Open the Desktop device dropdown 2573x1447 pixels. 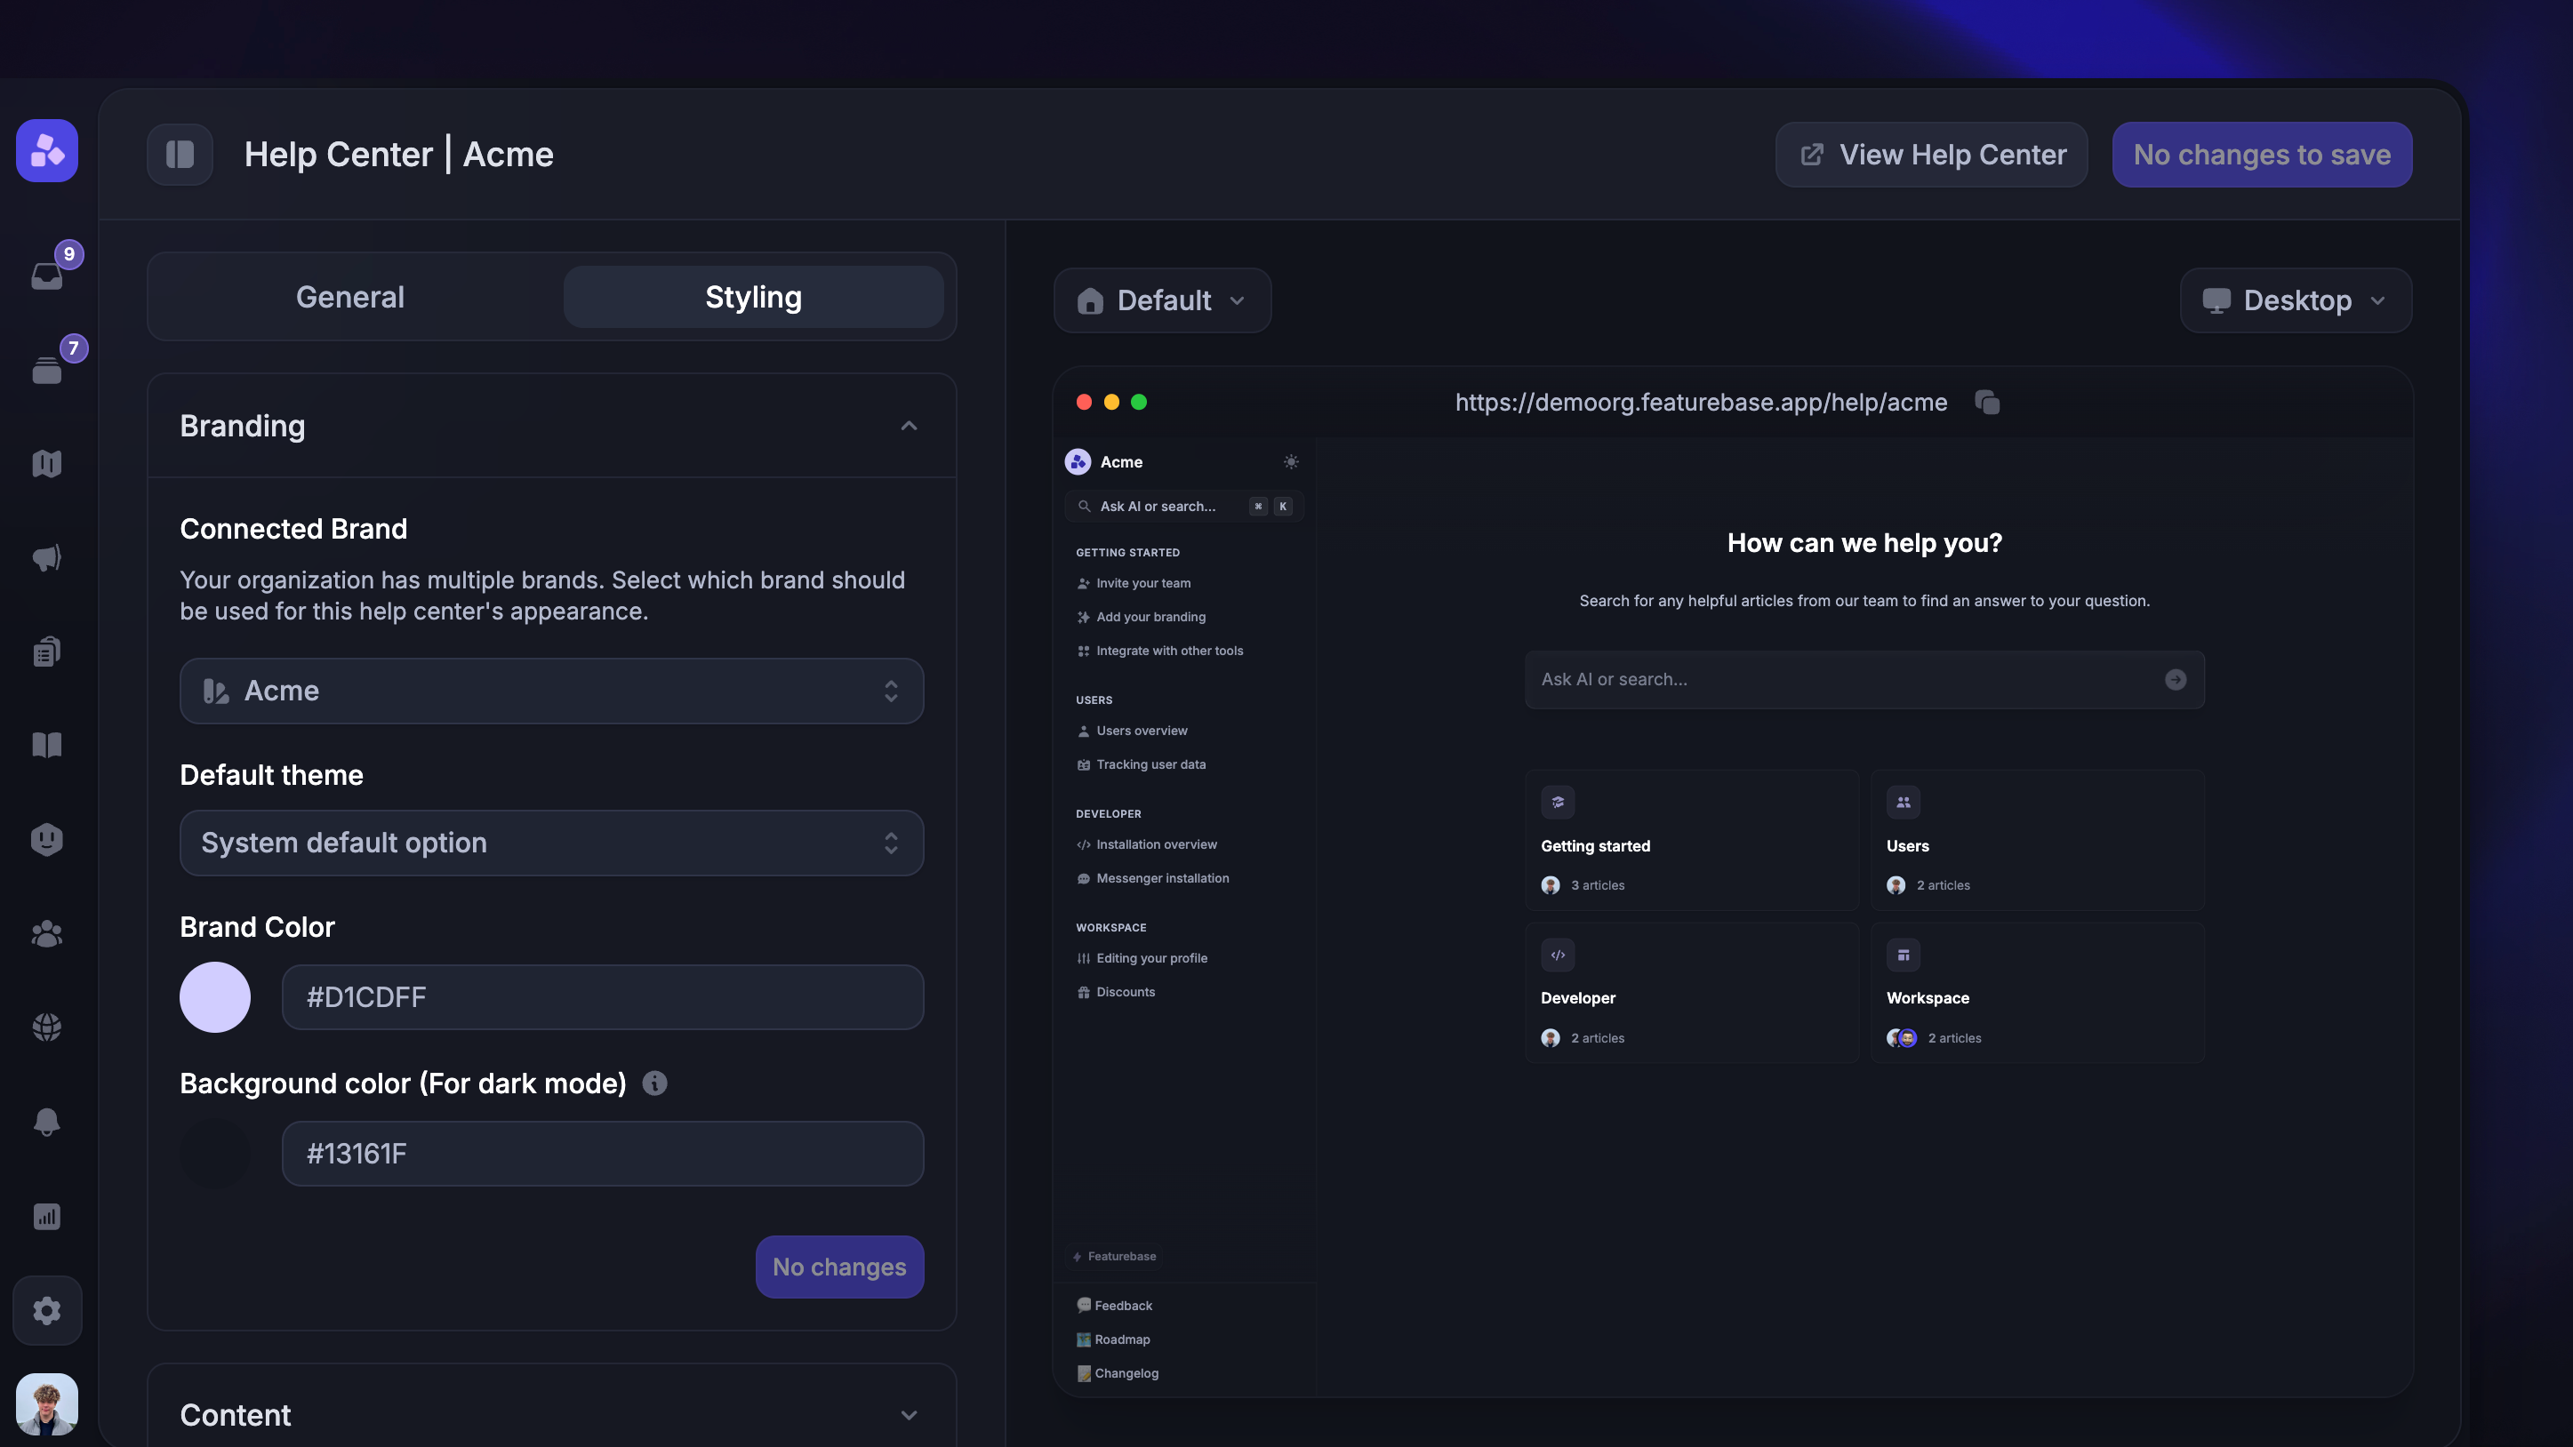coord(2296,300)
